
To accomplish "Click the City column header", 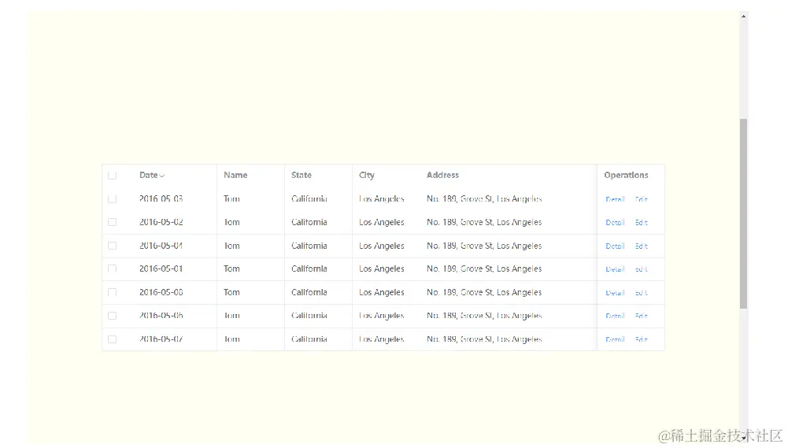I will tap(366, 175).
